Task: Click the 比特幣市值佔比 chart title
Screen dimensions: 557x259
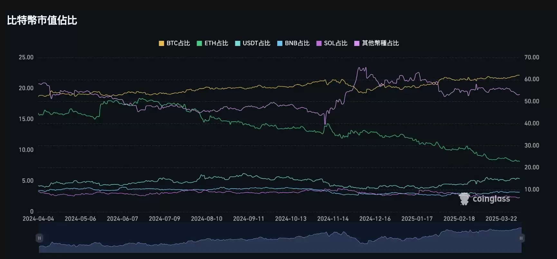Action: click(42, 20)
